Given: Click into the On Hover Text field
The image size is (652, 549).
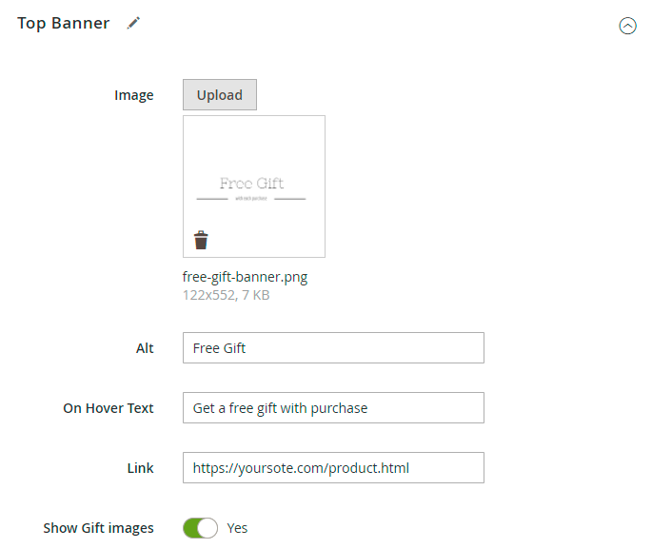Looking at the screenshot, I should click(x=333, y=408).
